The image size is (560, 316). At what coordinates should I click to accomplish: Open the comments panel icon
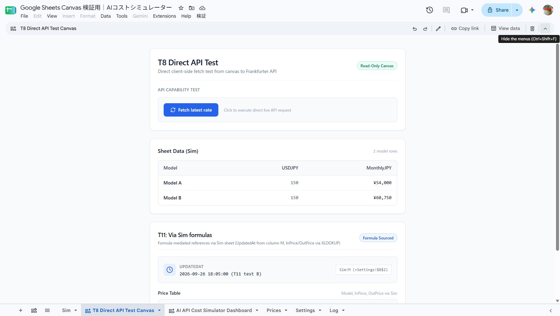point(446,10)
